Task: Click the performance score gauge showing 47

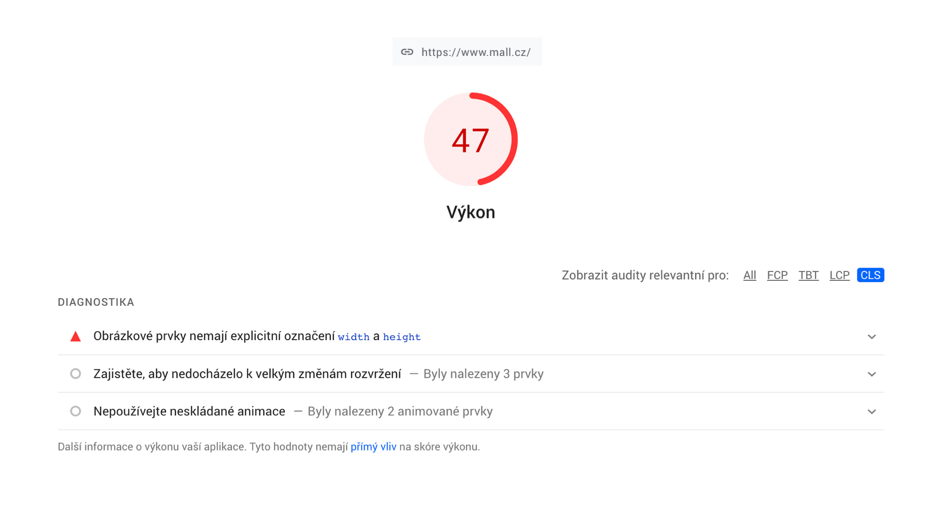Action: [471, 140]
